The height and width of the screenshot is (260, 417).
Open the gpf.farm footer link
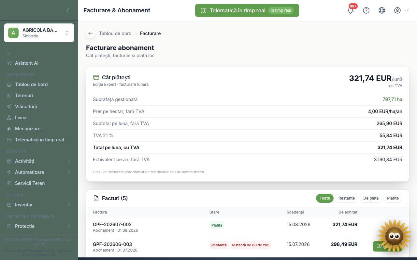pyautogui.click(x=65, y=251)
